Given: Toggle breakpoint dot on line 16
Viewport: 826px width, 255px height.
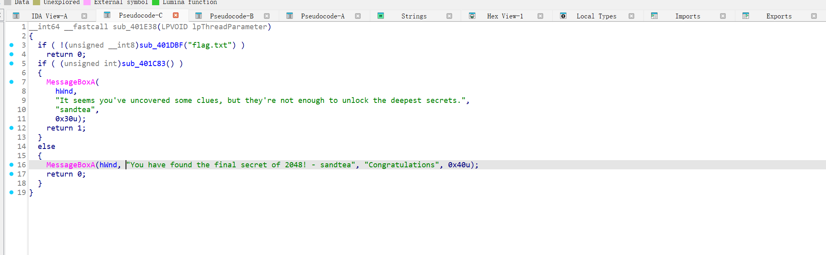Looking at the screenshot, I should point(12,165).
